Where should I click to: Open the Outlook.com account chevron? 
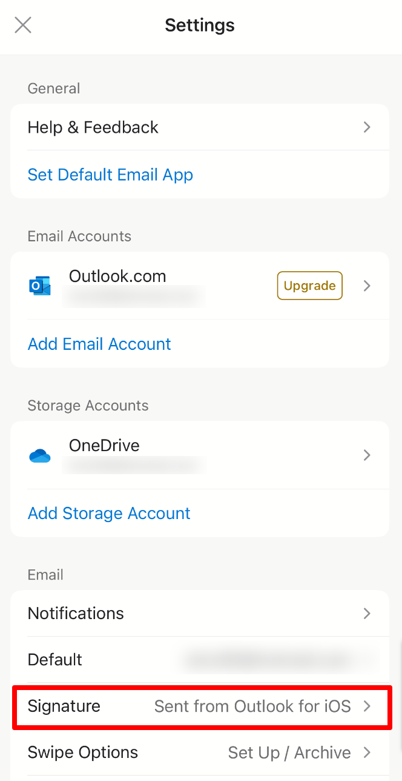click(367, 285)
